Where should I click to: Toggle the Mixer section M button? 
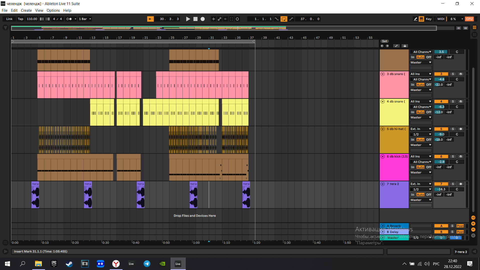473,229
